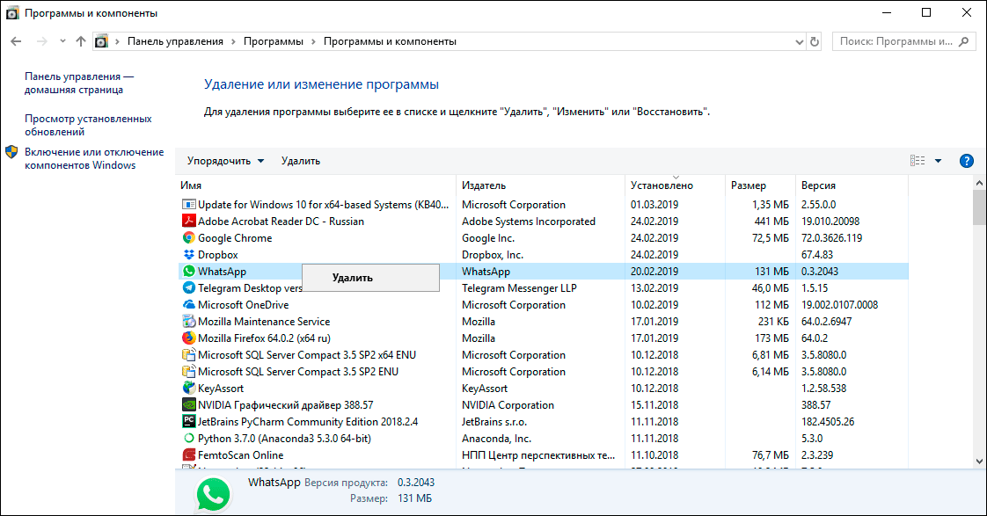This screenshot has height=516, width=987.
Task: Click the SQL Server Compact x64 ENU icon
Action: click(189, 354)
